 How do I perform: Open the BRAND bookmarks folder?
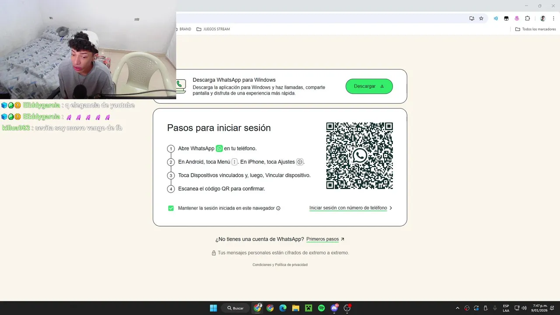(184, 29)
